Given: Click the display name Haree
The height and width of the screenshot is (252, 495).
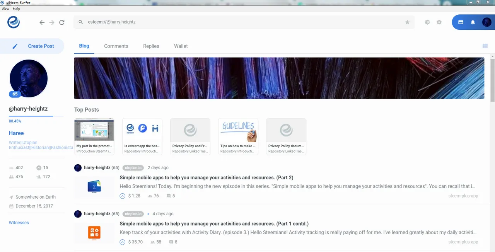Looking at the screenshot, I should coord(16,133).
